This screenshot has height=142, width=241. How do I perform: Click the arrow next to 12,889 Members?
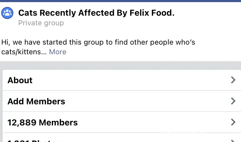pos(233,122)
